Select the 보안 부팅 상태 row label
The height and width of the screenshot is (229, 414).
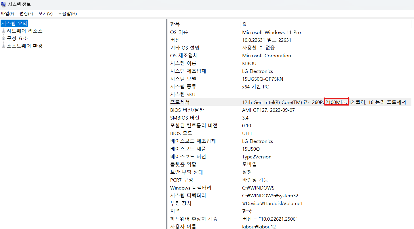(x=186, y=172)
